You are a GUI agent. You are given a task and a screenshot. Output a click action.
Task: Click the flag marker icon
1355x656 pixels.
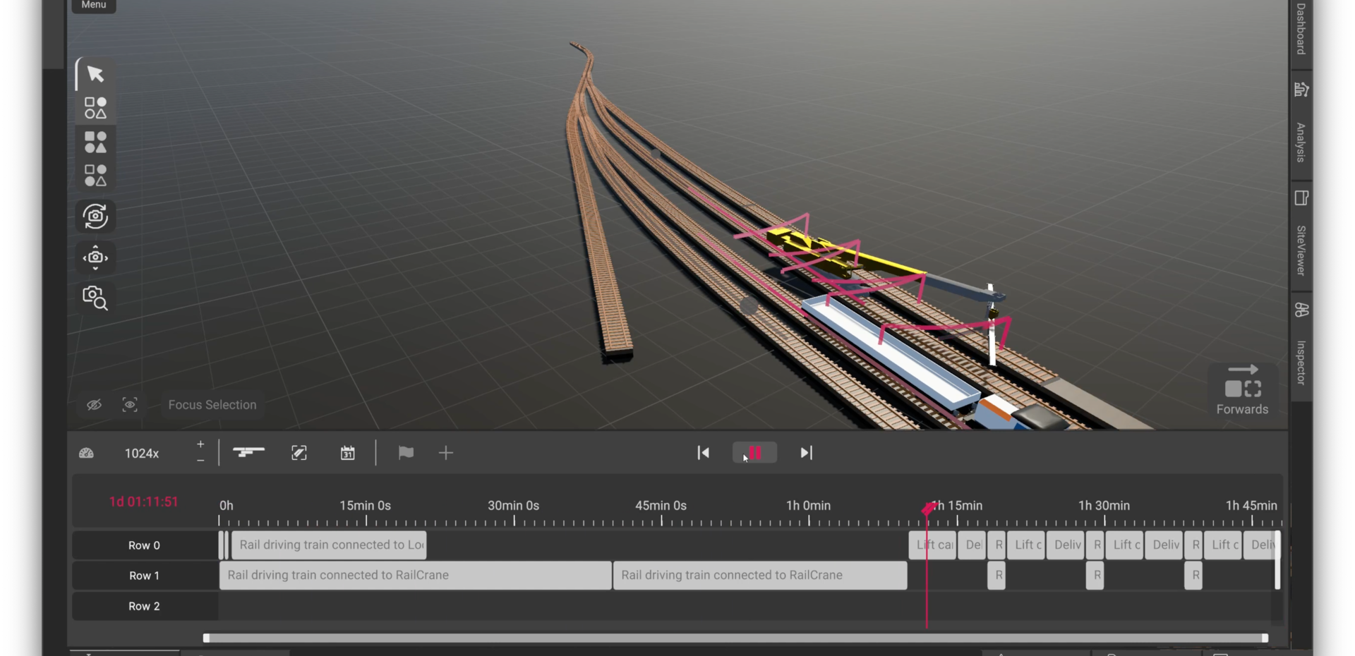(x=406, y=453)
